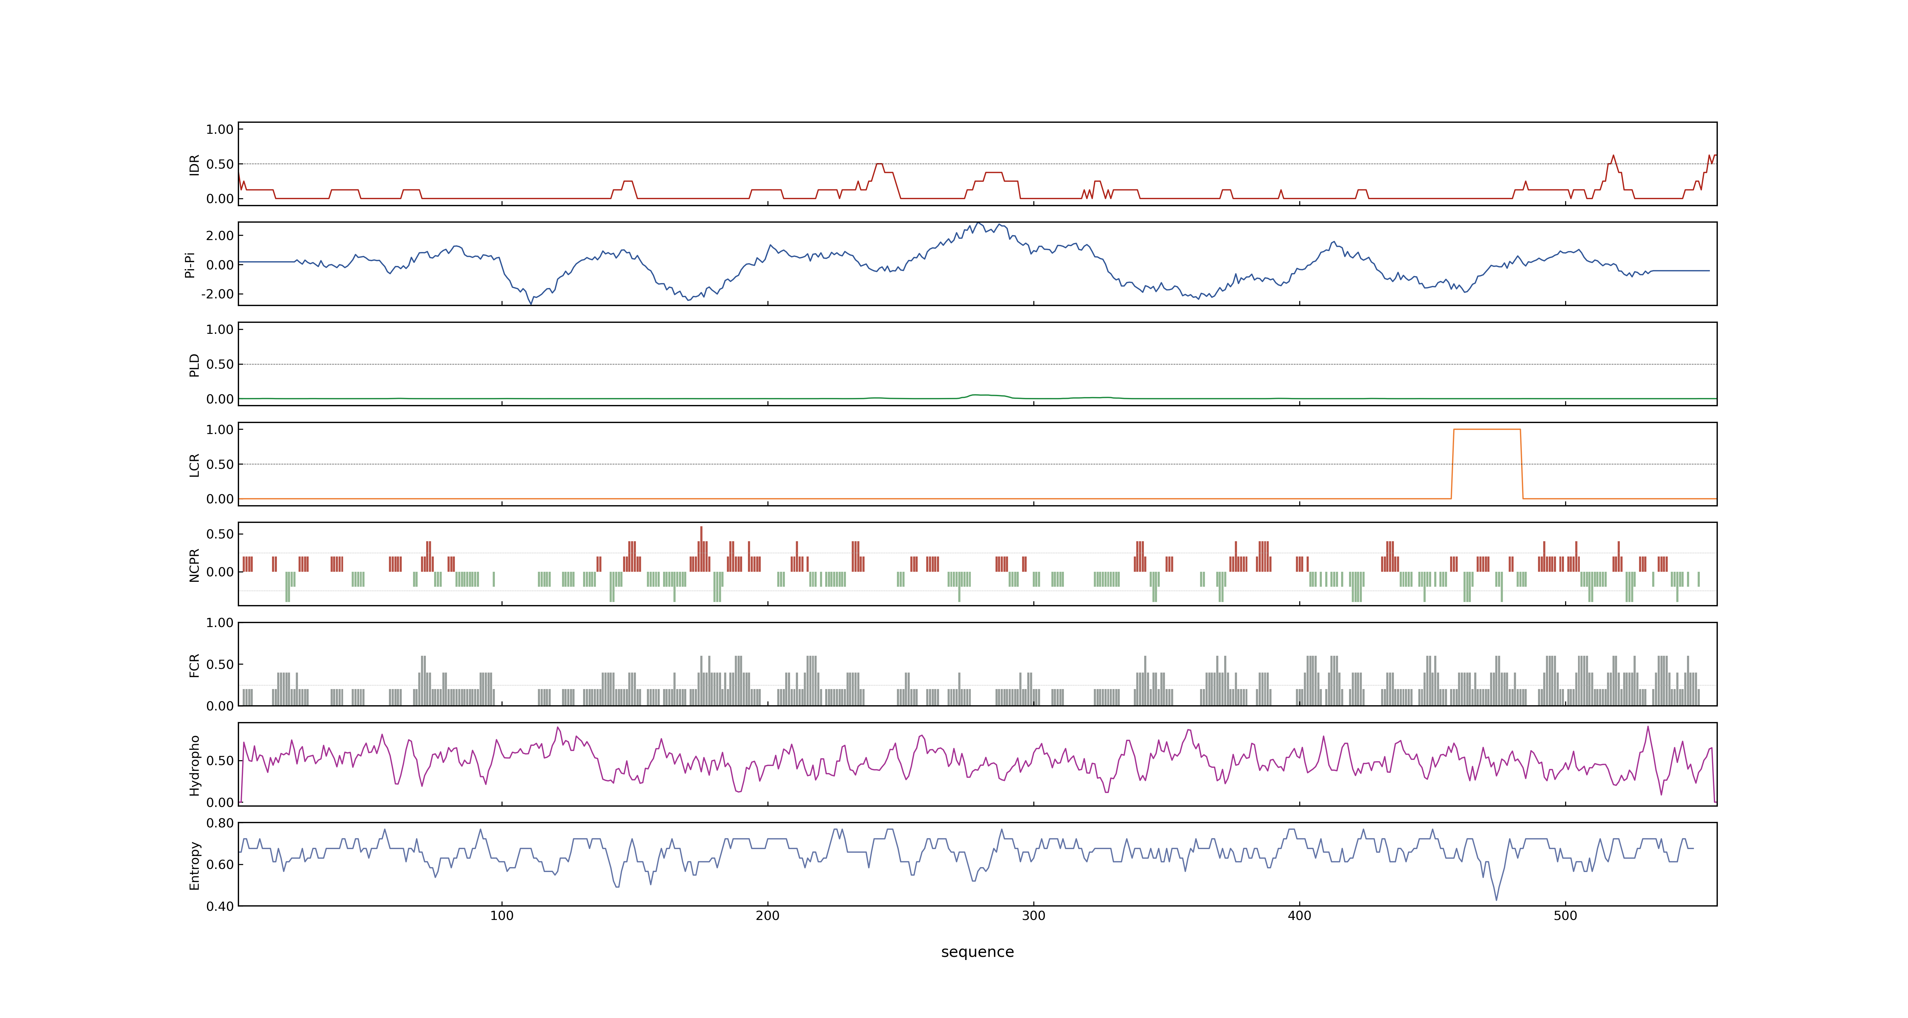Viewport: 1908px width, 1018px height.
Task: Click the 0.50 tick of the FCR panel
Action: (220, 665)
